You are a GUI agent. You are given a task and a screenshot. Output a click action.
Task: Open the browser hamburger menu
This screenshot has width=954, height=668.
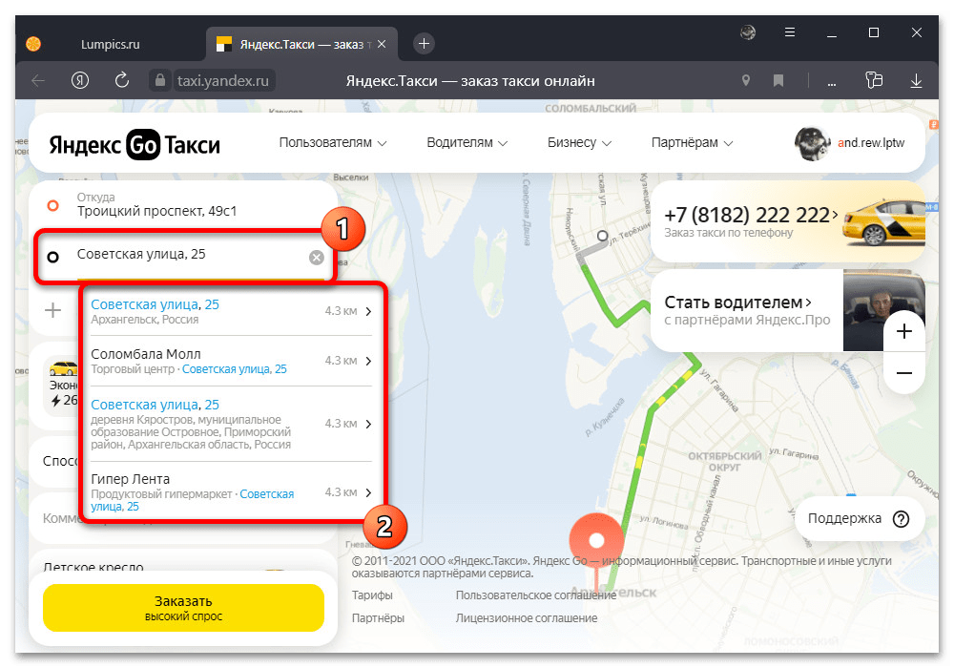coord(790,32)
